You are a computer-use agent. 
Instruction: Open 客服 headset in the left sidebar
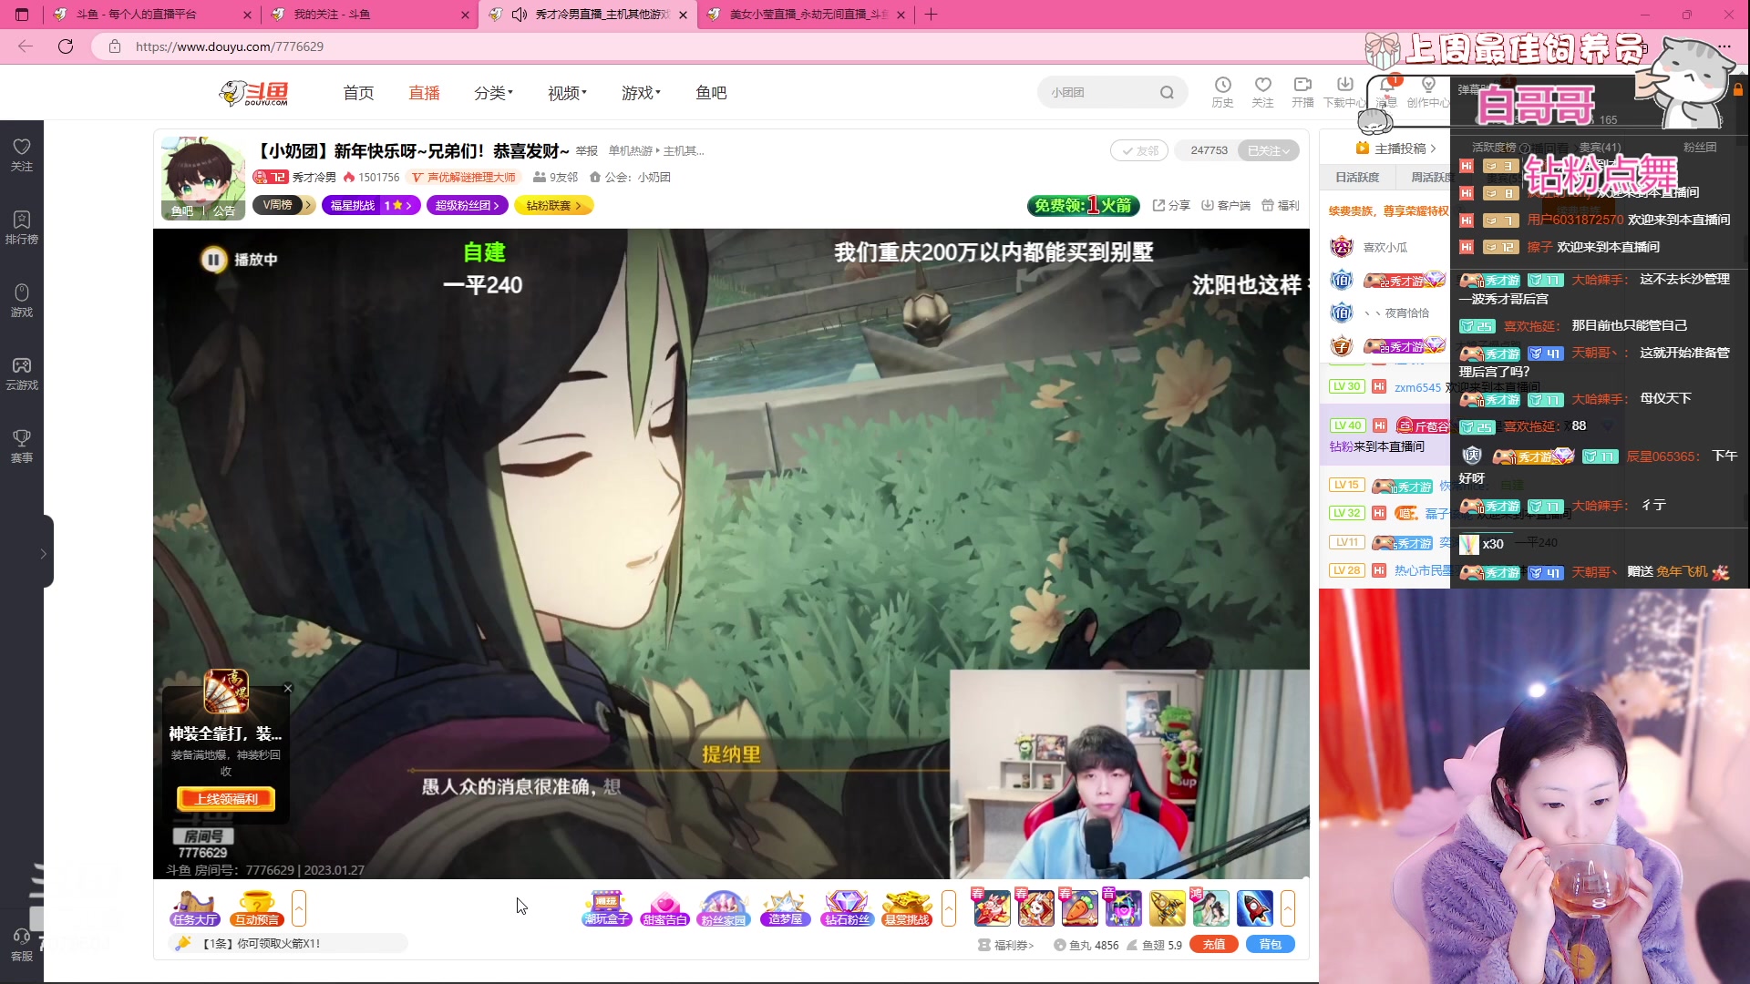click(22, 944)
